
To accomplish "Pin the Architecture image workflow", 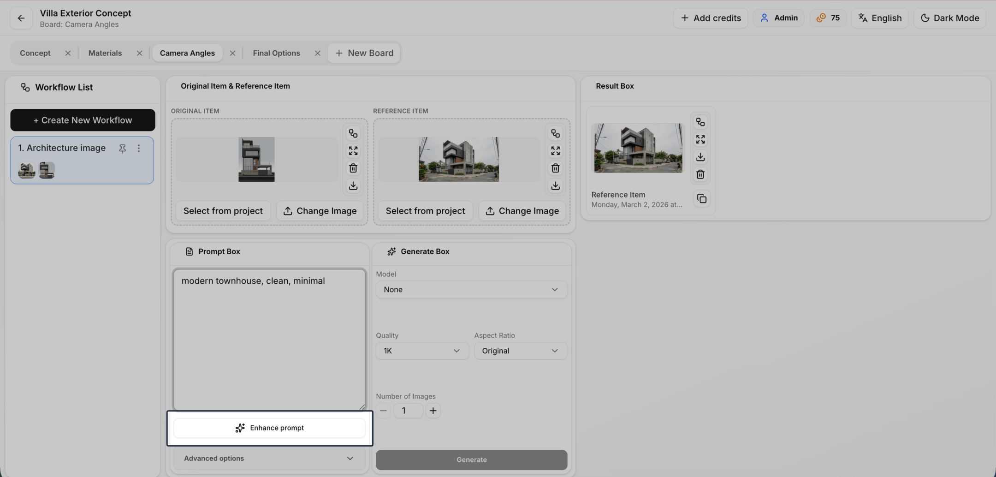I will pos(122,148).
